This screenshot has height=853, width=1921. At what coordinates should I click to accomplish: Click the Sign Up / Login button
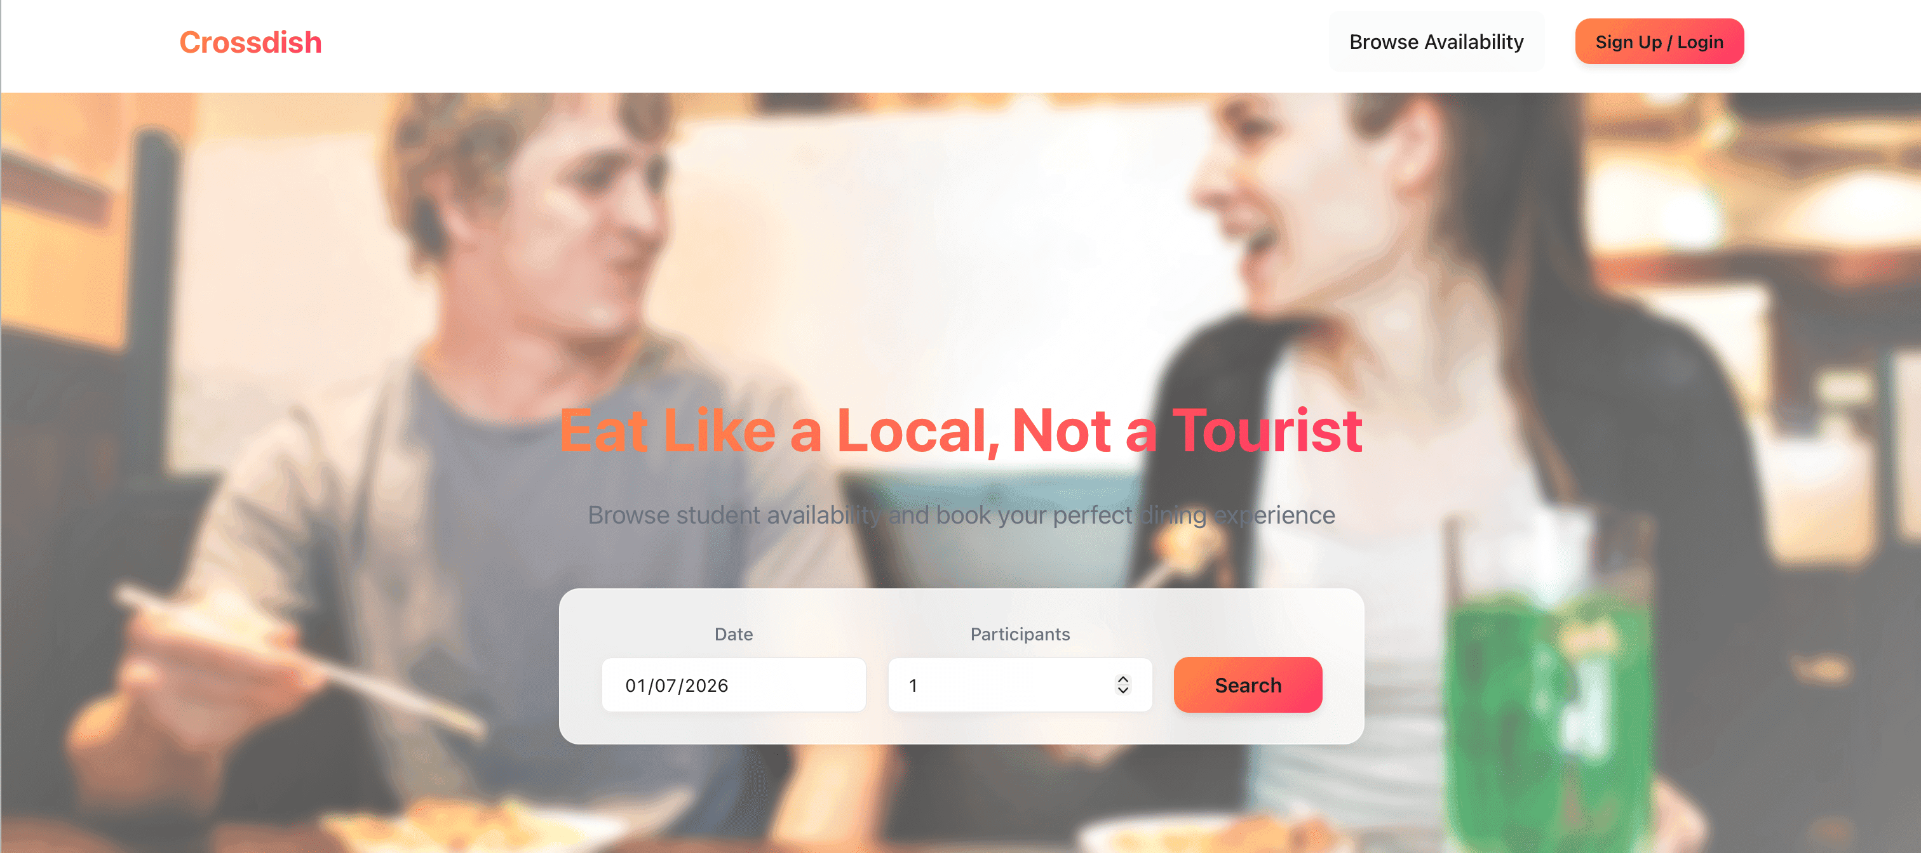(1659, 42)
